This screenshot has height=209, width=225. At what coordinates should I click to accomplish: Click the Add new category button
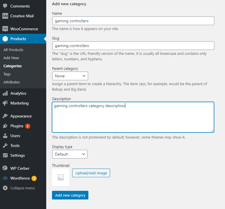pyautogui.click(x=70, y=195)
